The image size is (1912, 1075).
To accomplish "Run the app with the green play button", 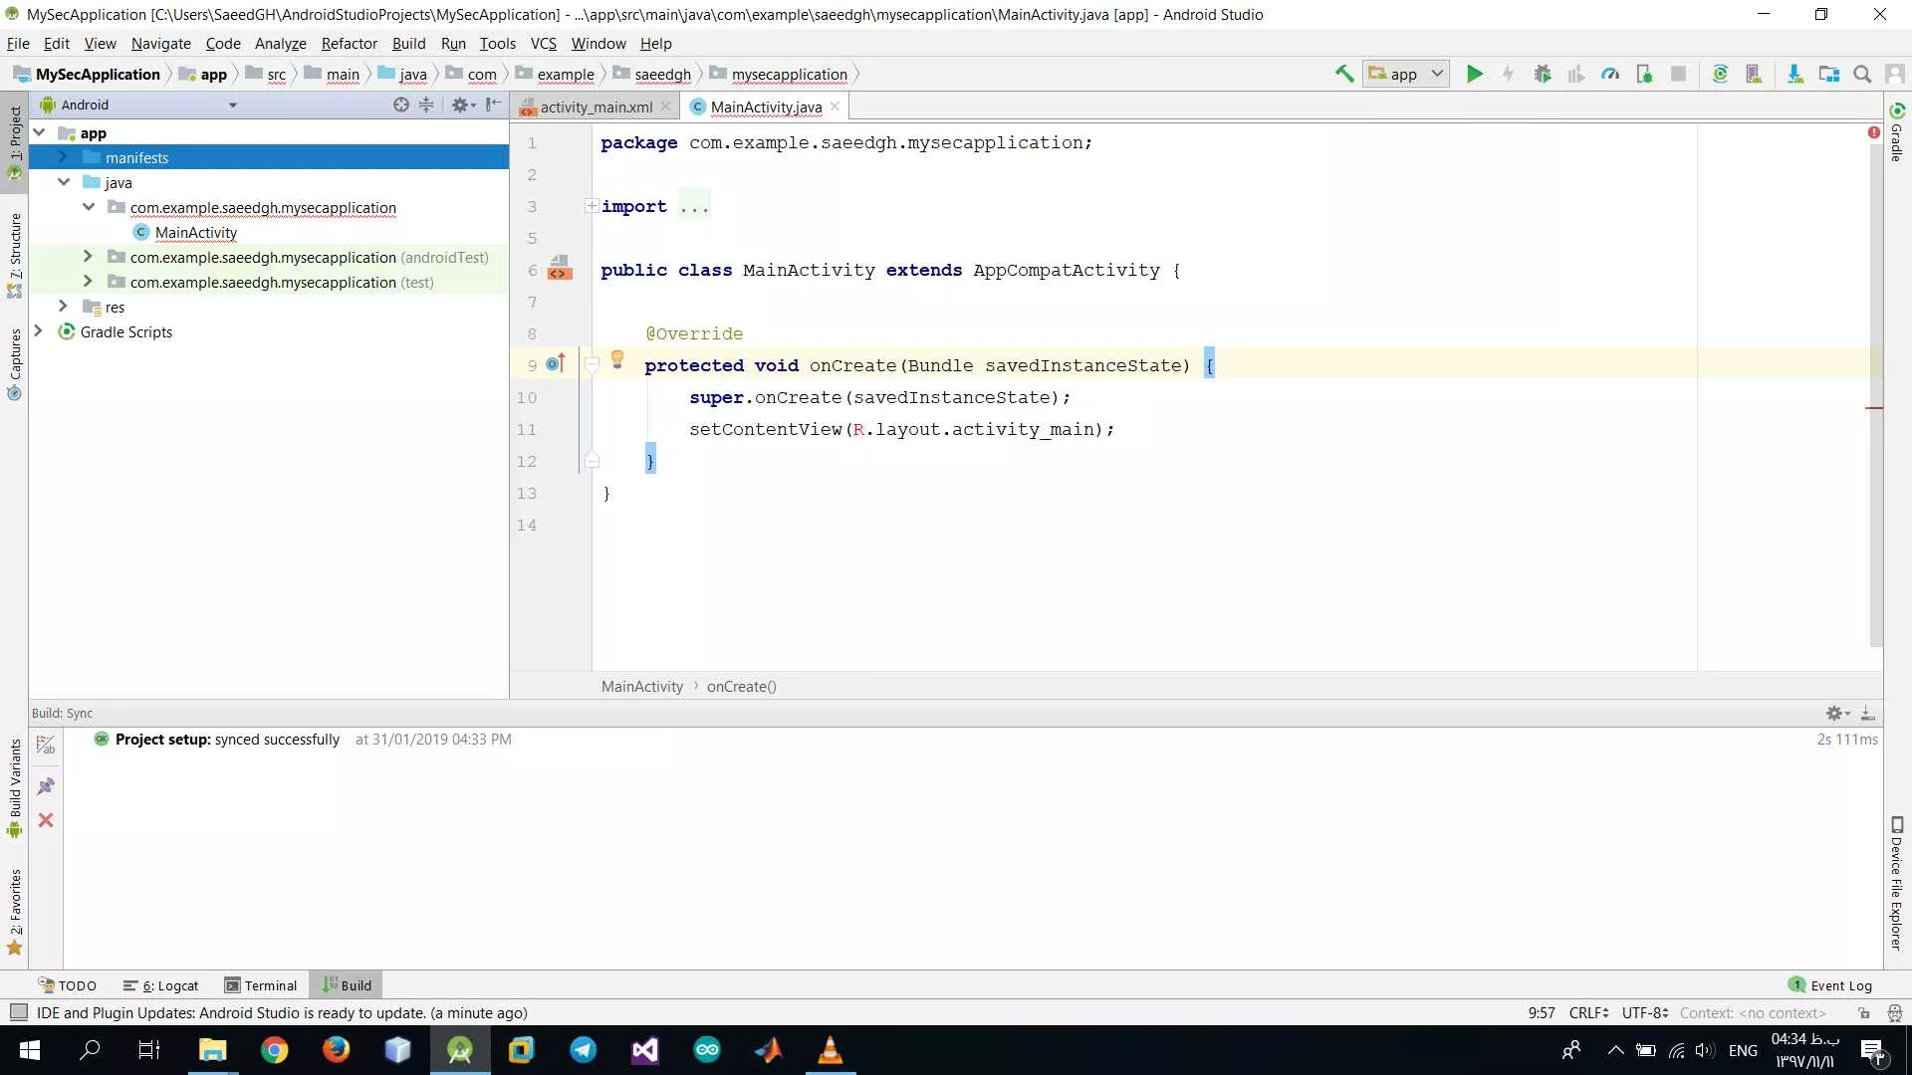I will click(x=1475, y=74).
